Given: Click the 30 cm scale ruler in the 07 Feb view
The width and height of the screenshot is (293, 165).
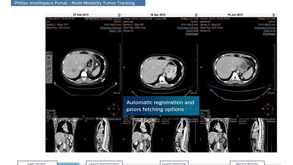Looking at the screenshot, I should click(x=120, y=67).
